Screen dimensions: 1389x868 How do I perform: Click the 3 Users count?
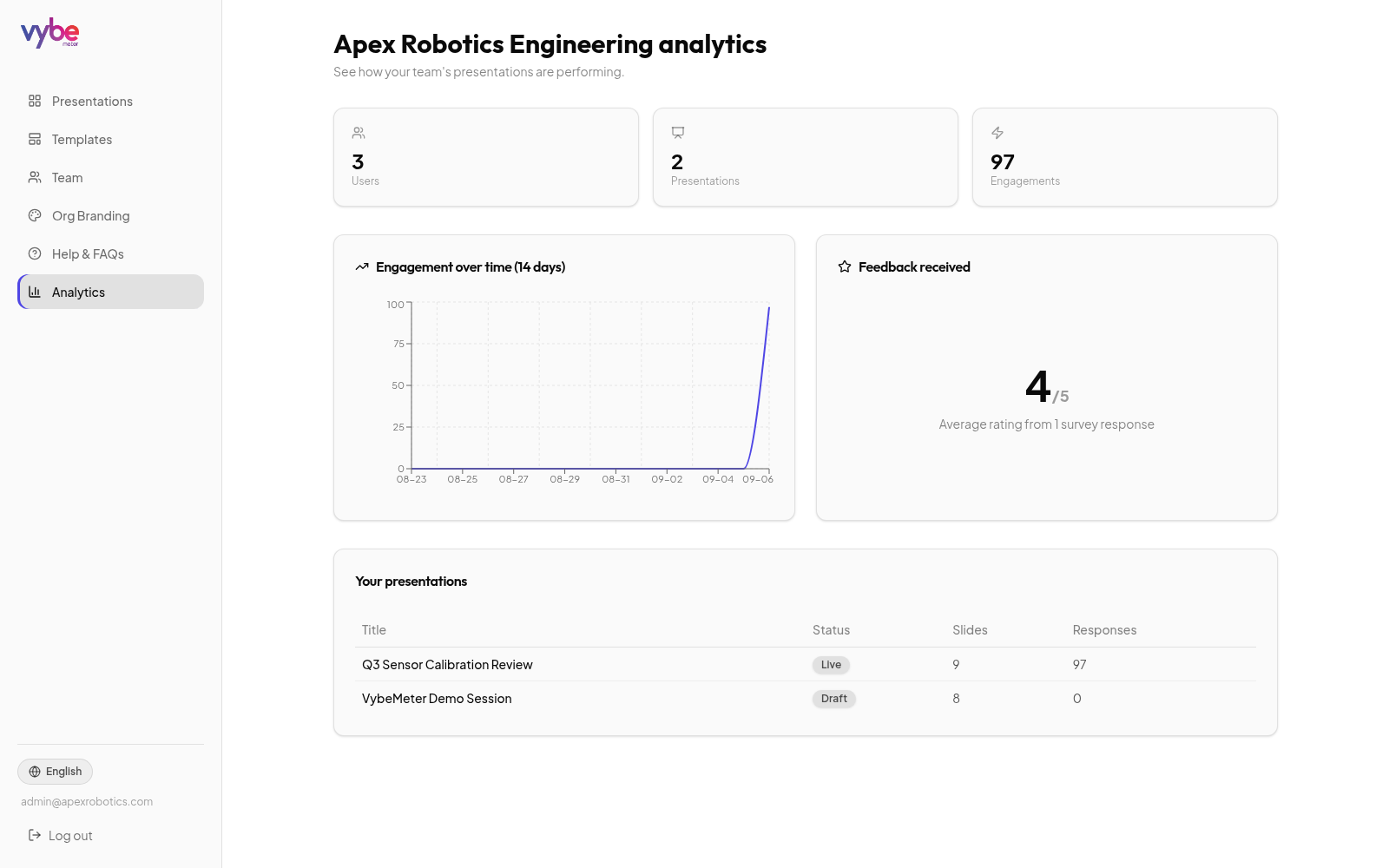pos(358,162)
